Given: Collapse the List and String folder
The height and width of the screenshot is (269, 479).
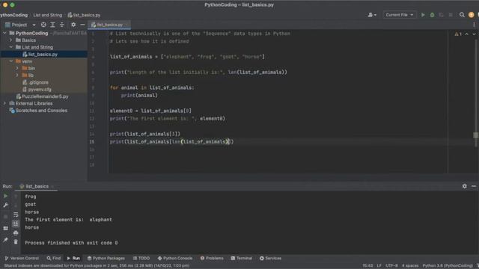Looking at the screenshot, I should (x=11, y=47).
